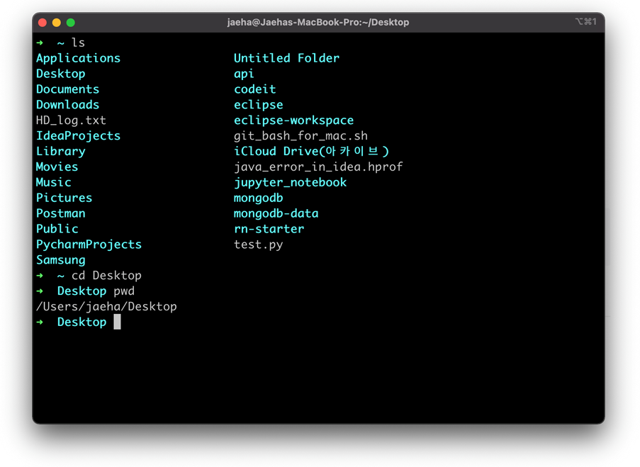Click the Documents directory name
The width and height of the screenshot is (640, 467).
[x=68, y=89]
